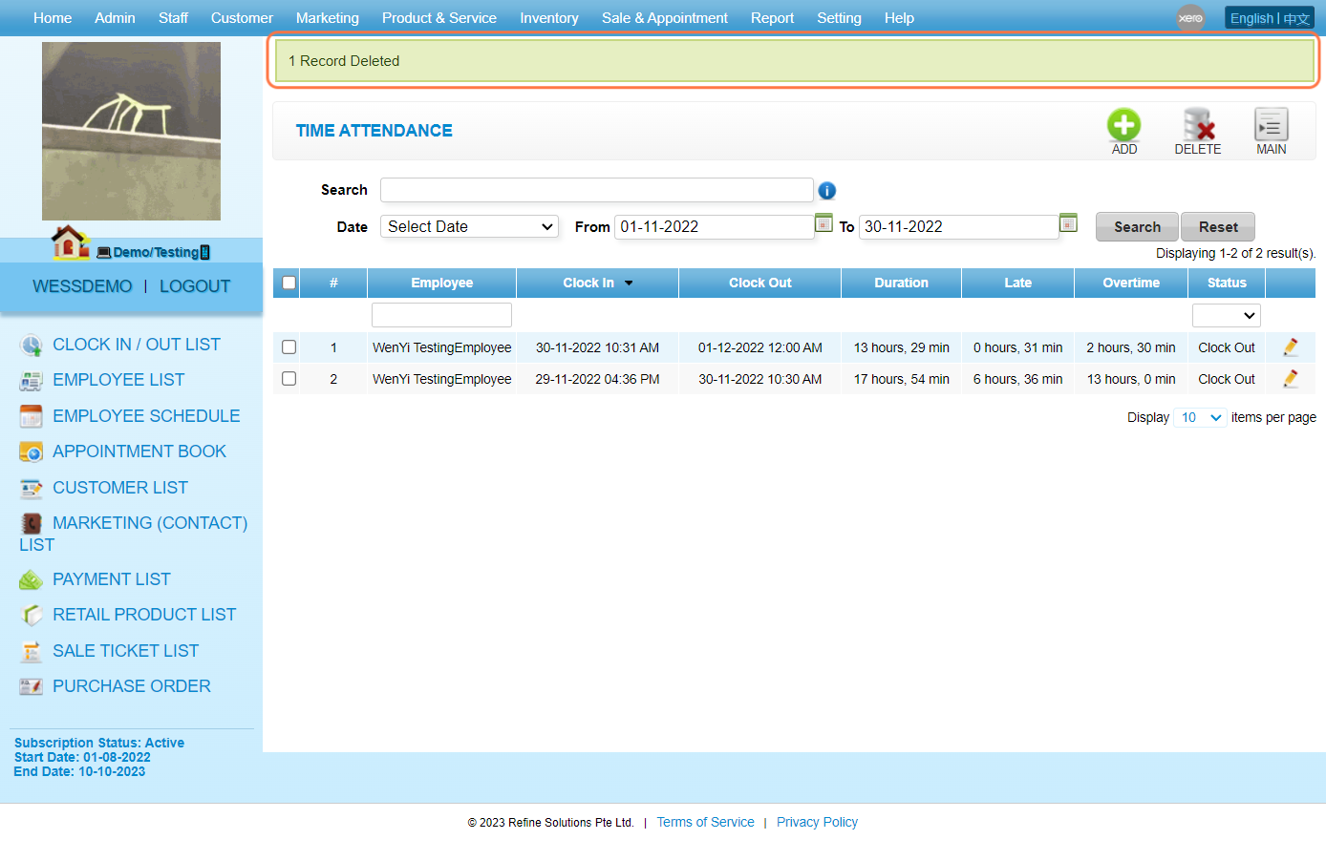
Task: Click the Clock In / Out List clock icon
Action: point(31,346)
